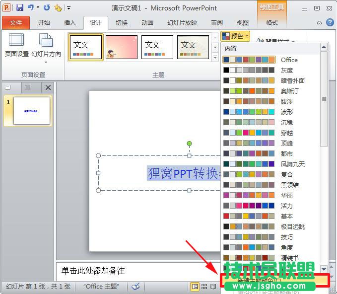Choose the 跋涉 color scheme
This screenshot has height=294, width=337.
271,101
